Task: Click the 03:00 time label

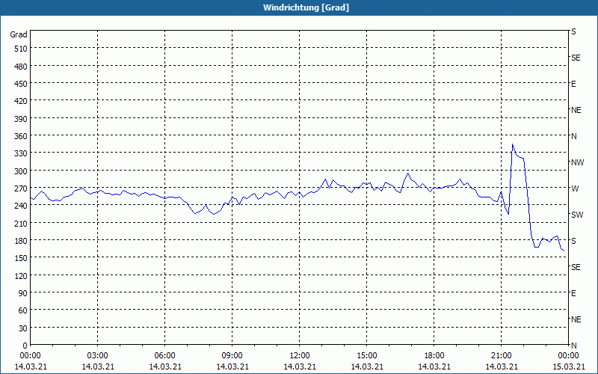Action: 98,356
